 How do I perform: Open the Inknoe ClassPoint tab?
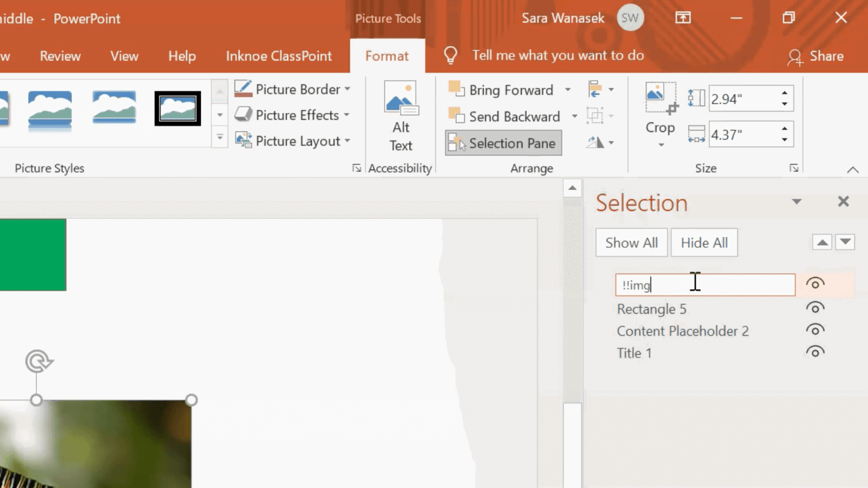[x=278, y=56]
